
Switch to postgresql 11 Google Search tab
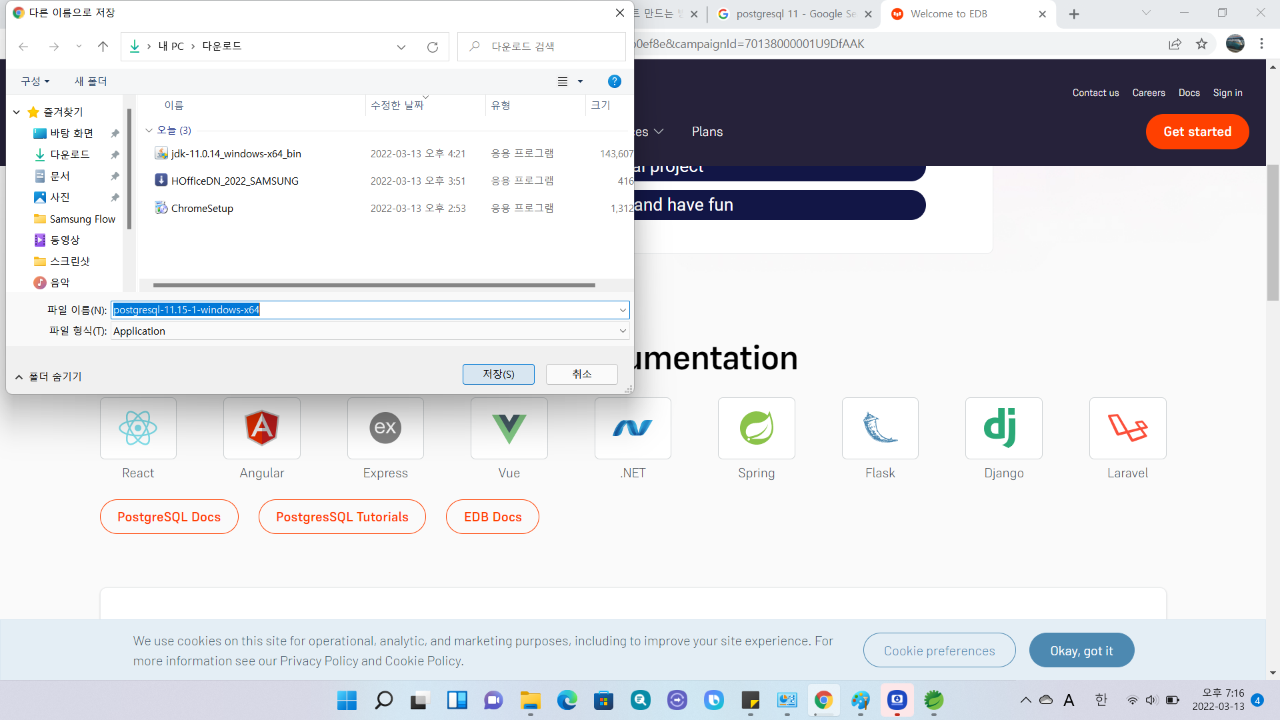793,14
